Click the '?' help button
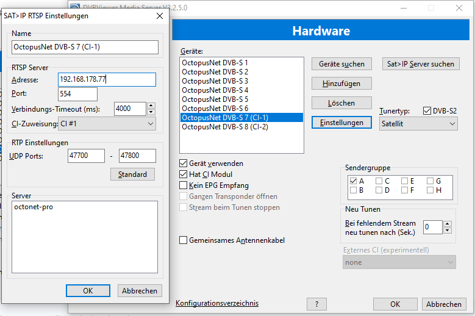475x316 pixels. [316, 304]
